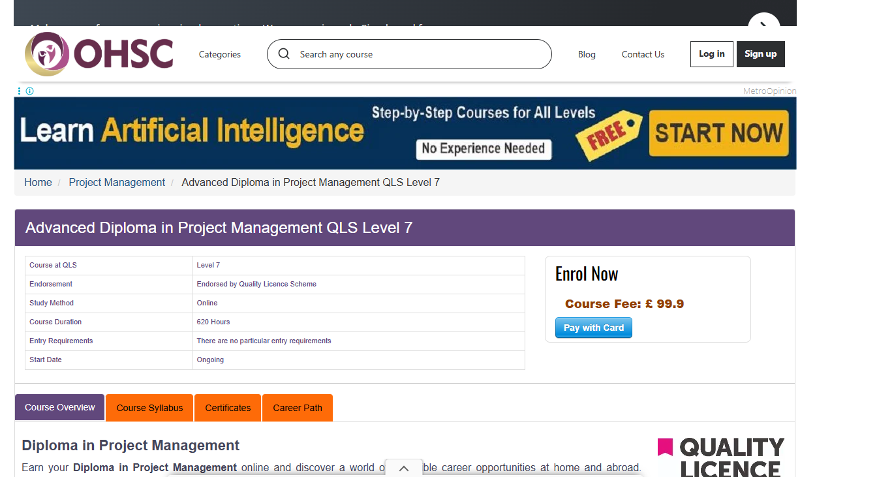The image size is (877, 477).
Task: Select the Career Path tab
Action: 297,407
